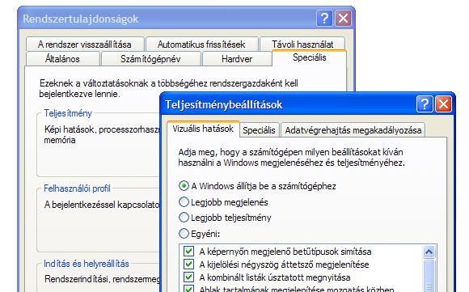Choose the Legjobb teljesítmény option

(x=225, y=218)
